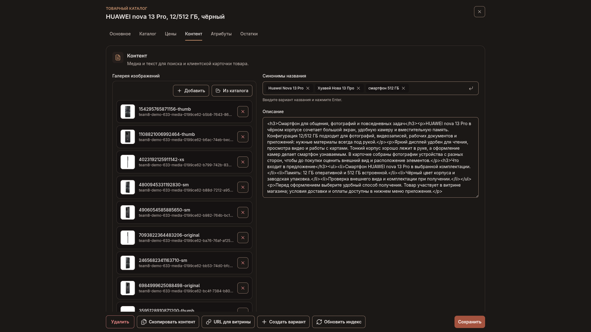Remove image 154295765871156-thumb from gallery
The image size is (591, 332).
243,111
